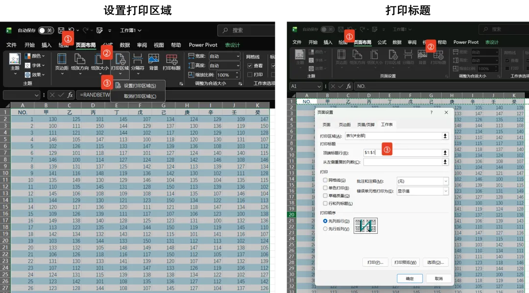Viewport: 529px width, 293px height.
Task: Select column D header in left worksheet
Action: click(93, 105)
